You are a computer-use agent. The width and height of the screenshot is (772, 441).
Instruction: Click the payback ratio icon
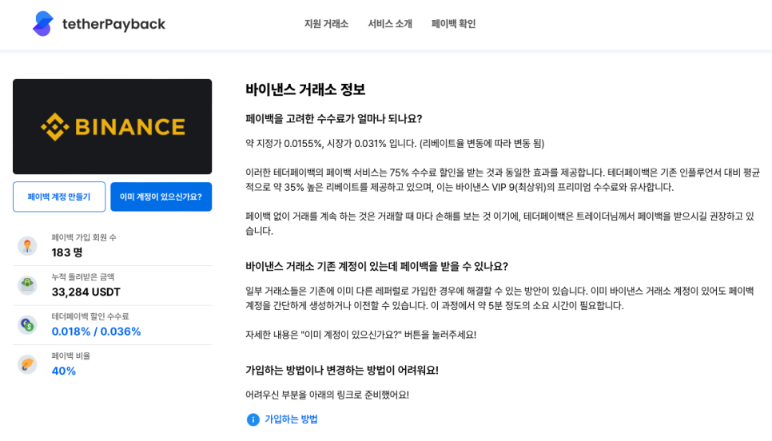[27, 364]
